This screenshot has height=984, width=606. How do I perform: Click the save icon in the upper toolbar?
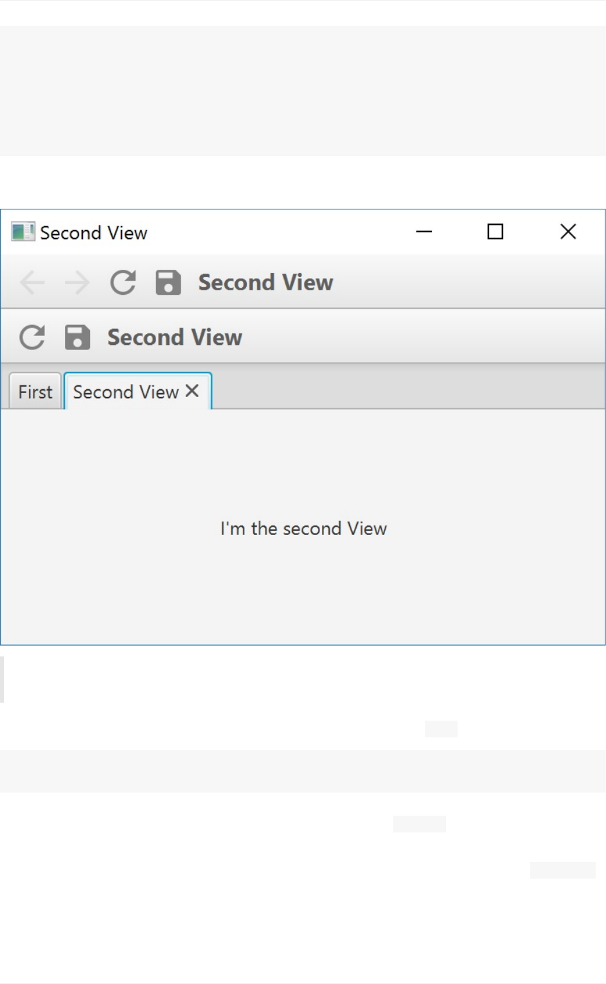click(x=168, y=282)
